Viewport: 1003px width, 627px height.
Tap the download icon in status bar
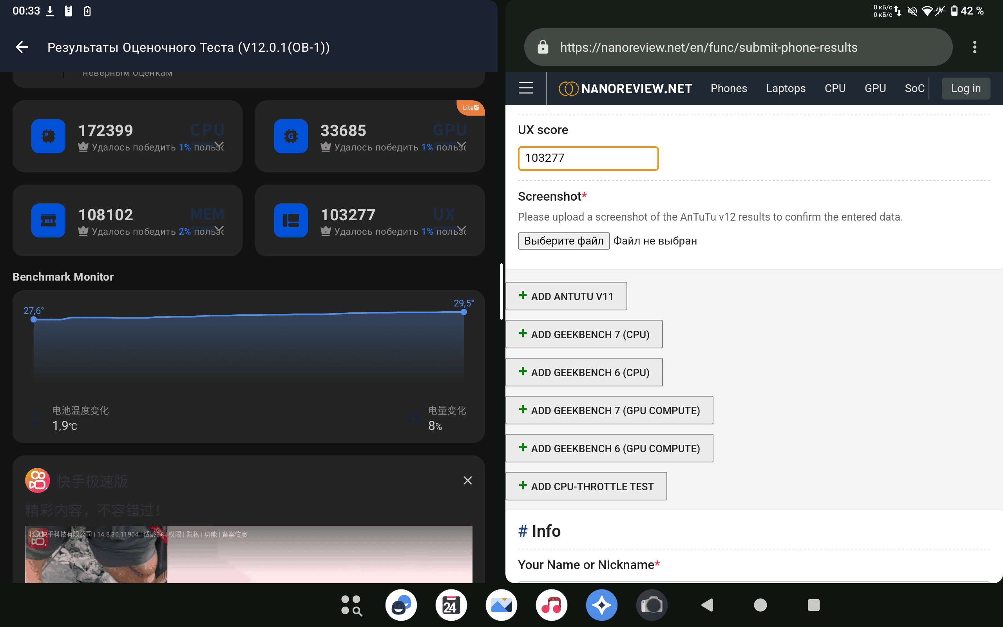click(x=50, y=11)
